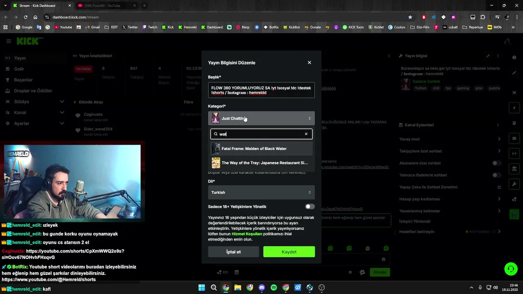
Task: Click the chat bubble icon in right rail
Action: 514,138
